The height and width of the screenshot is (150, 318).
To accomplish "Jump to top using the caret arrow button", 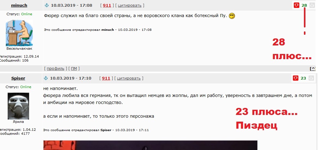I will coord(313,69).
